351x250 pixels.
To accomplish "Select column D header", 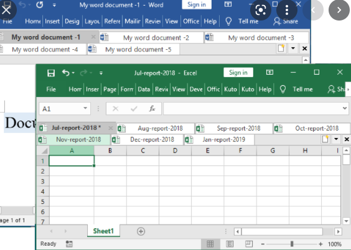I will tap(175, 150).
